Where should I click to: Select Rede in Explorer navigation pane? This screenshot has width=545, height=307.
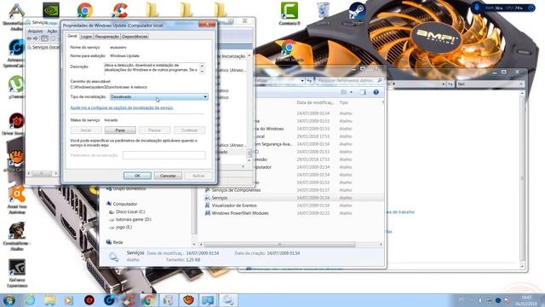(118, 242)
